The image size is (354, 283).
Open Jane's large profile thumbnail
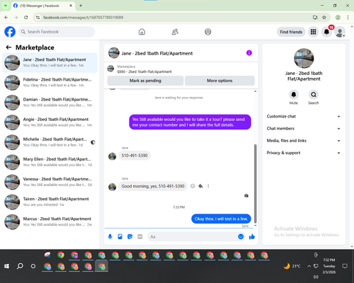coord(304,58)
